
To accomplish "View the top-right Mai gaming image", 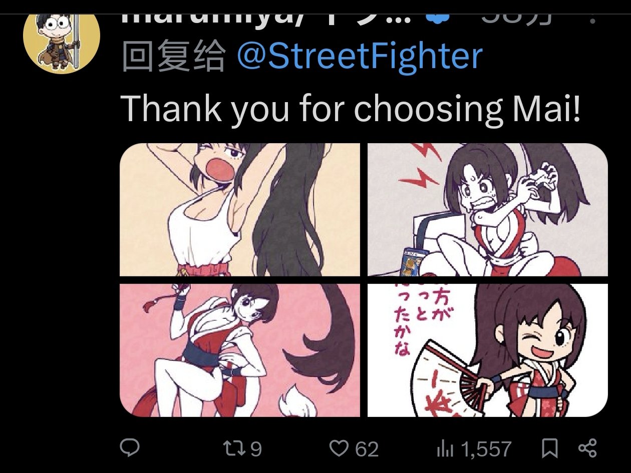I will pyautogui.click(x=488, y=209).
